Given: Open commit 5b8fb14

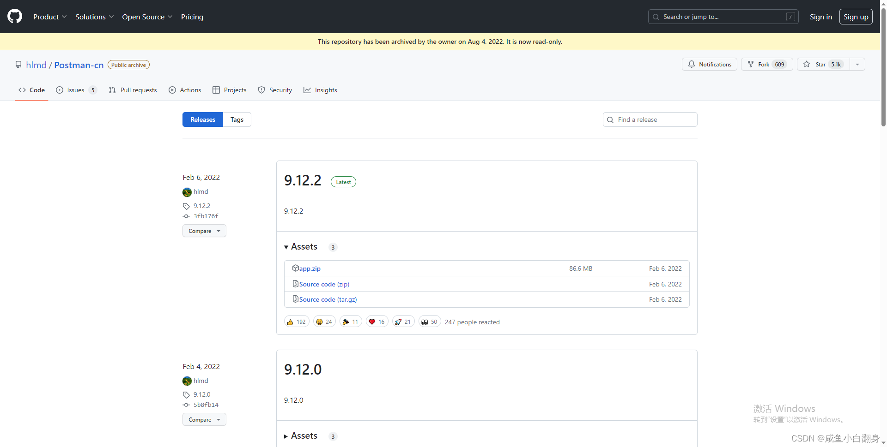Looking at the screenshot, I should coord(206,405).
